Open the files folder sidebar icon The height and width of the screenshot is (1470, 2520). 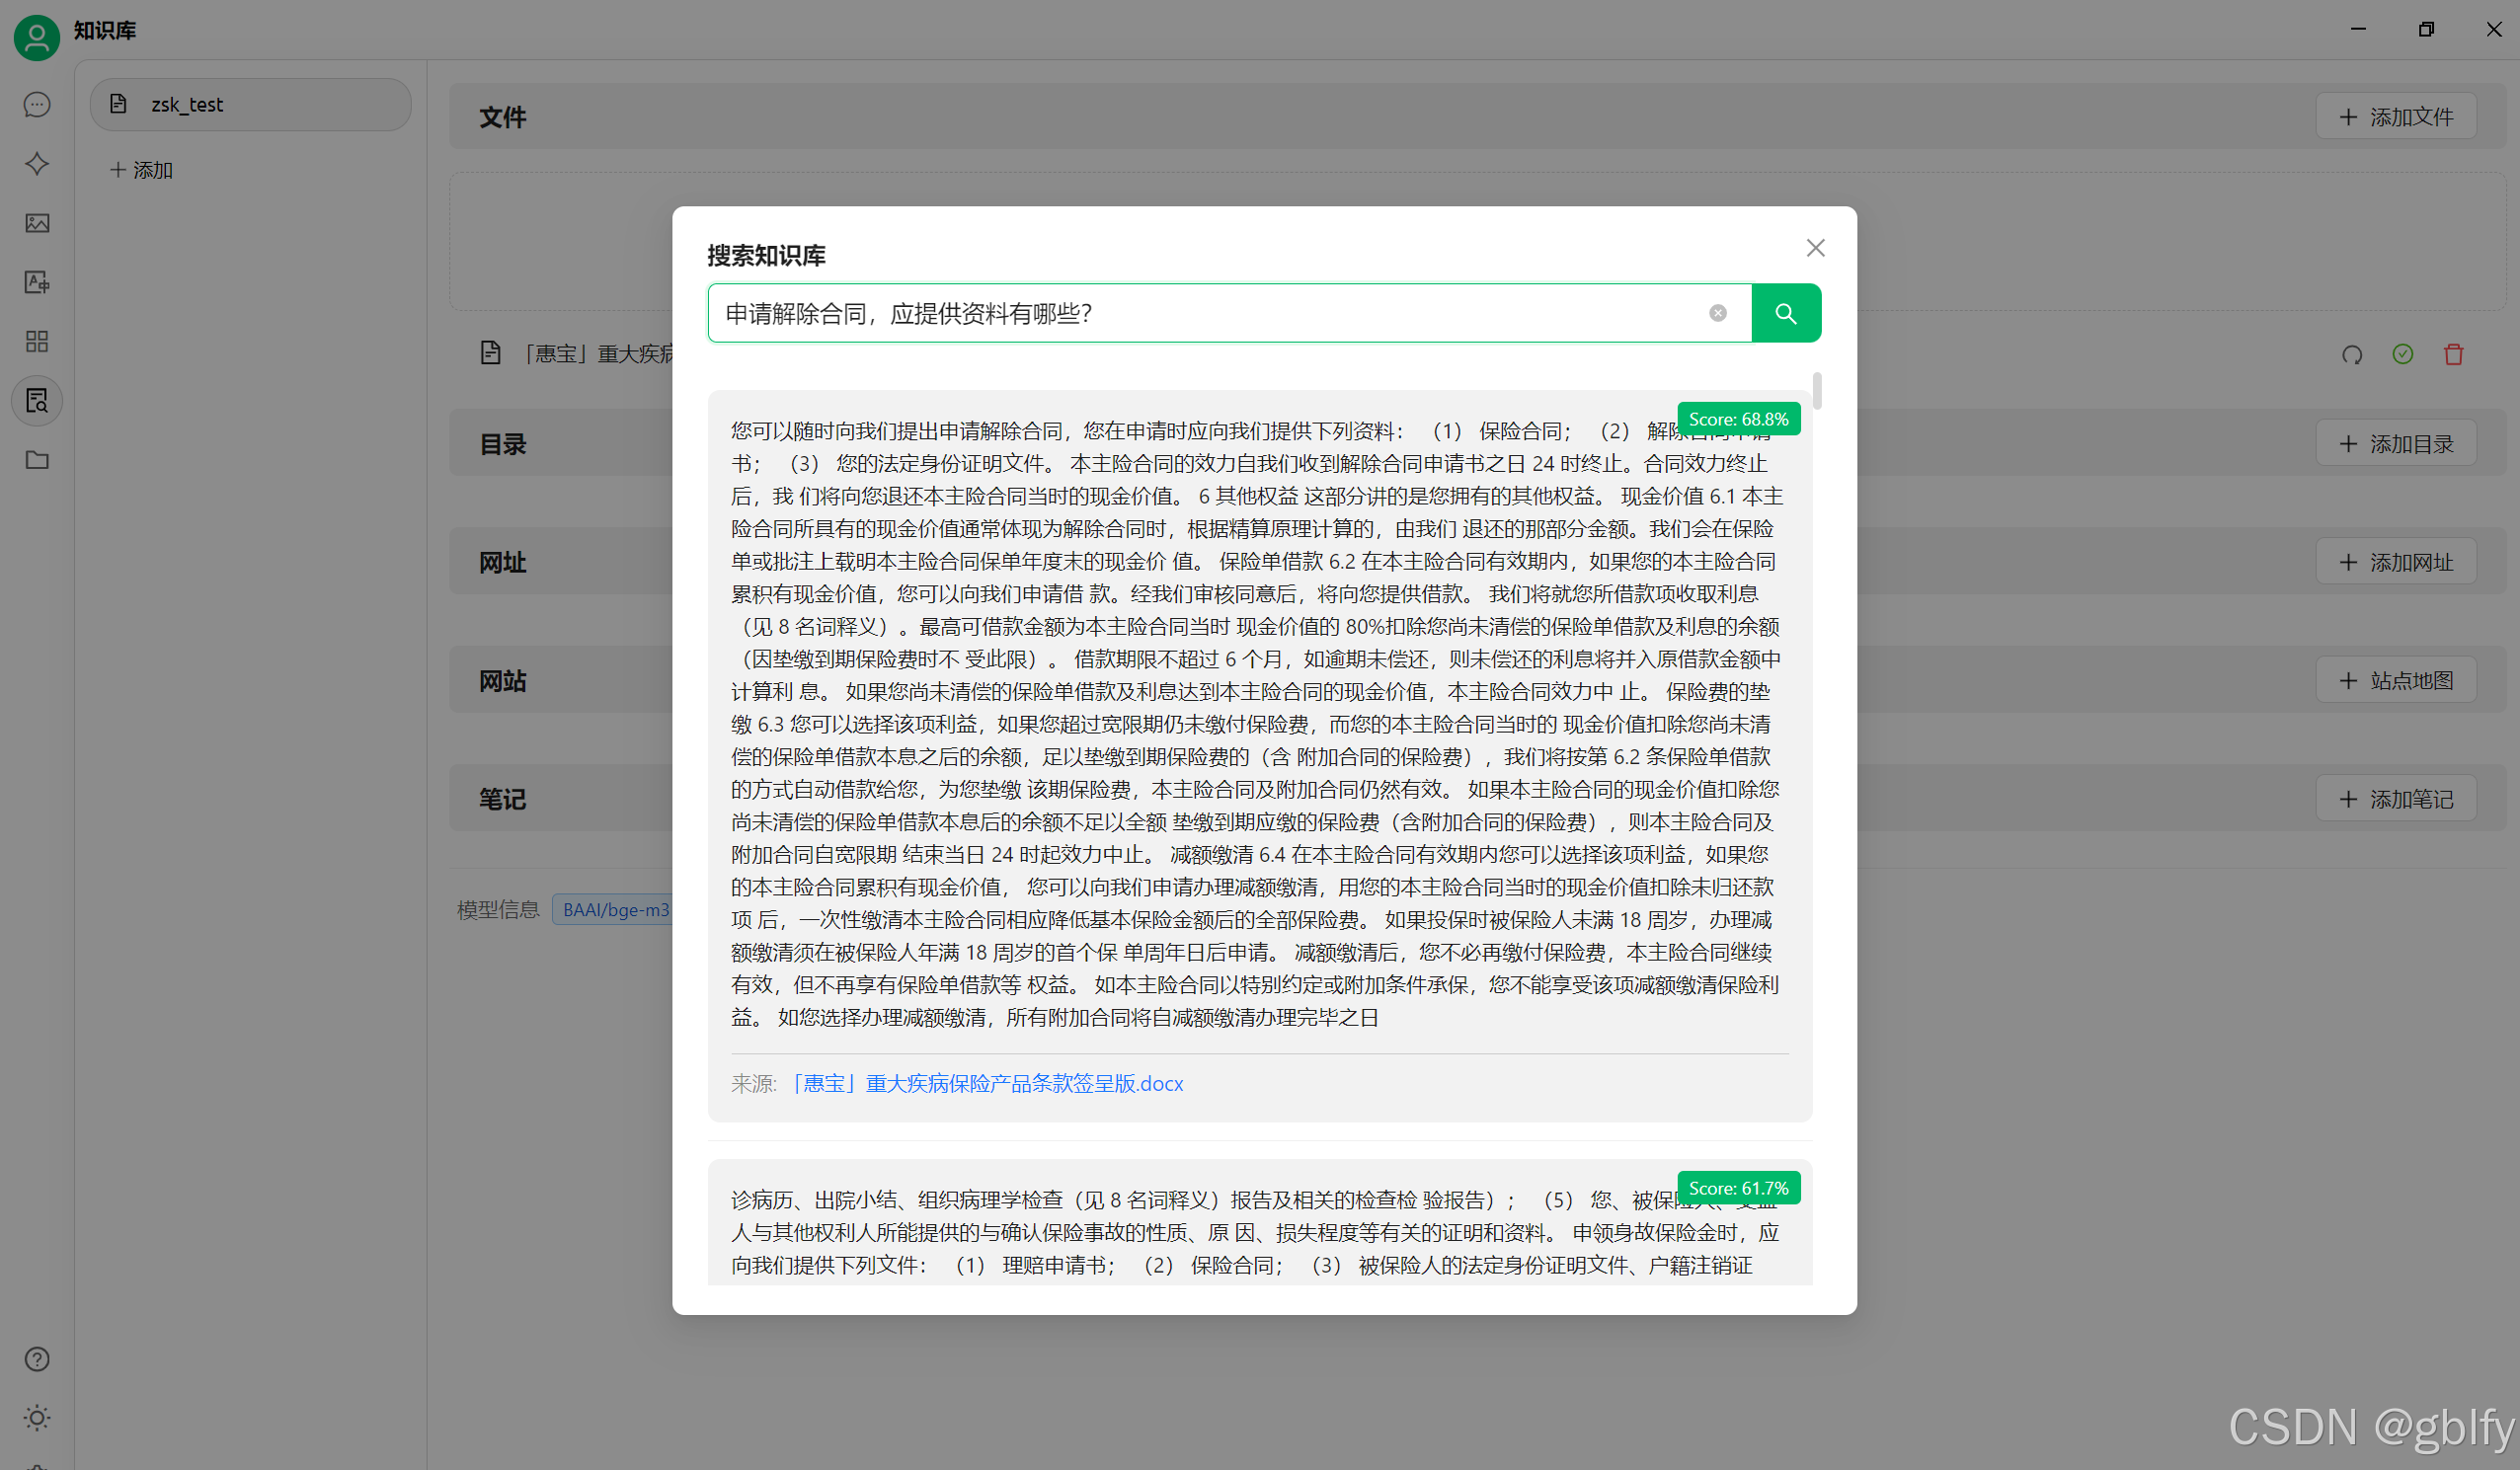point(37,460)
